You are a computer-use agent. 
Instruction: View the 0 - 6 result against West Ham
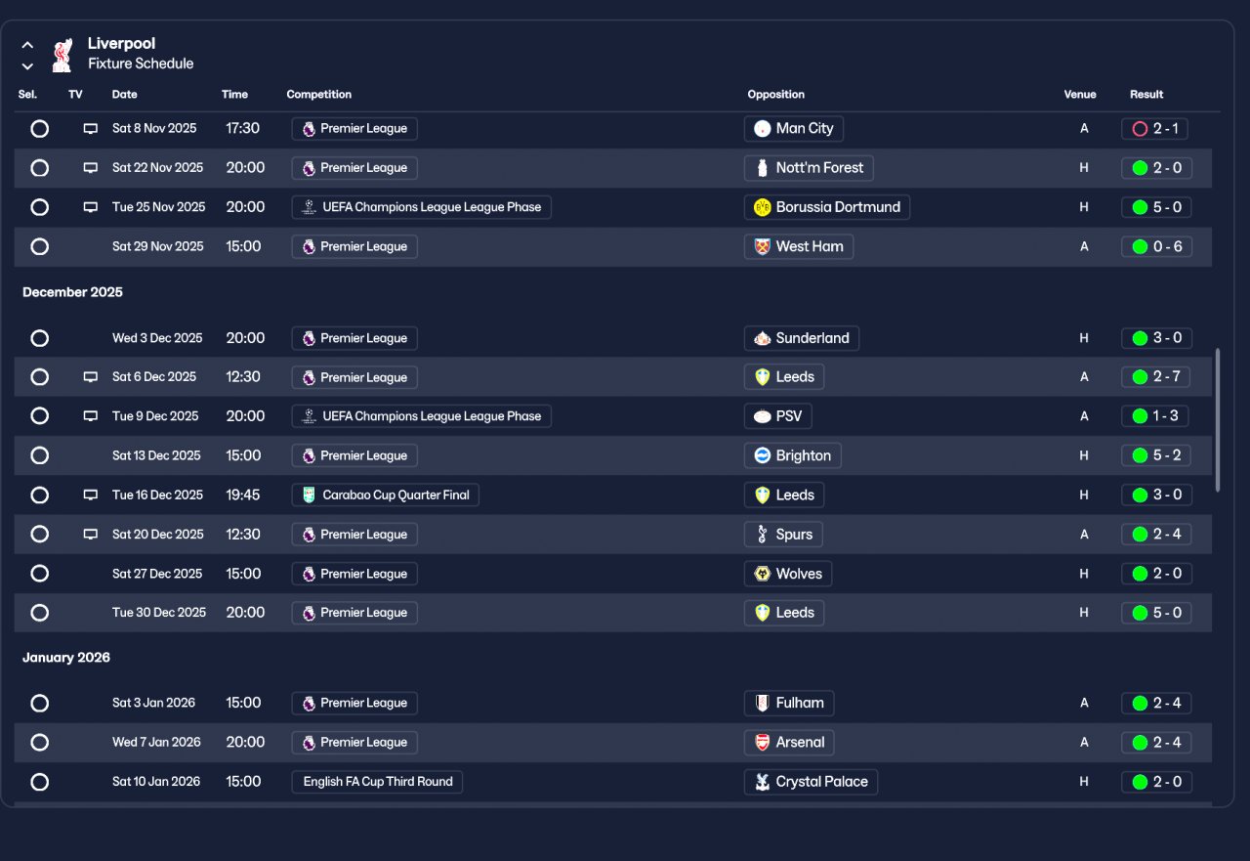click(1156, 247)
